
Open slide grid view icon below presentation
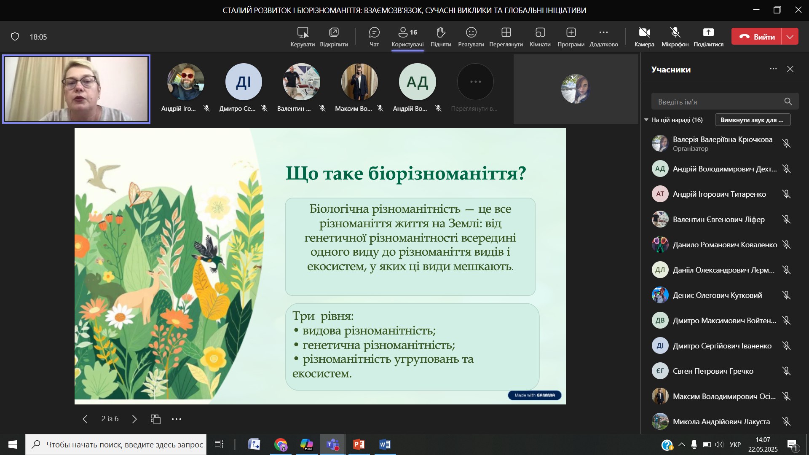point(155,419)
